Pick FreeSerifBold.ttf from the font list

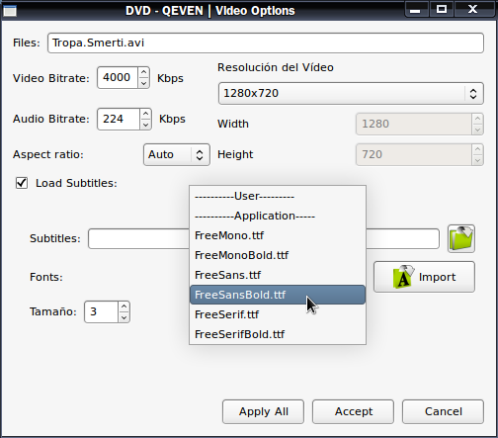tap(278, 334)
